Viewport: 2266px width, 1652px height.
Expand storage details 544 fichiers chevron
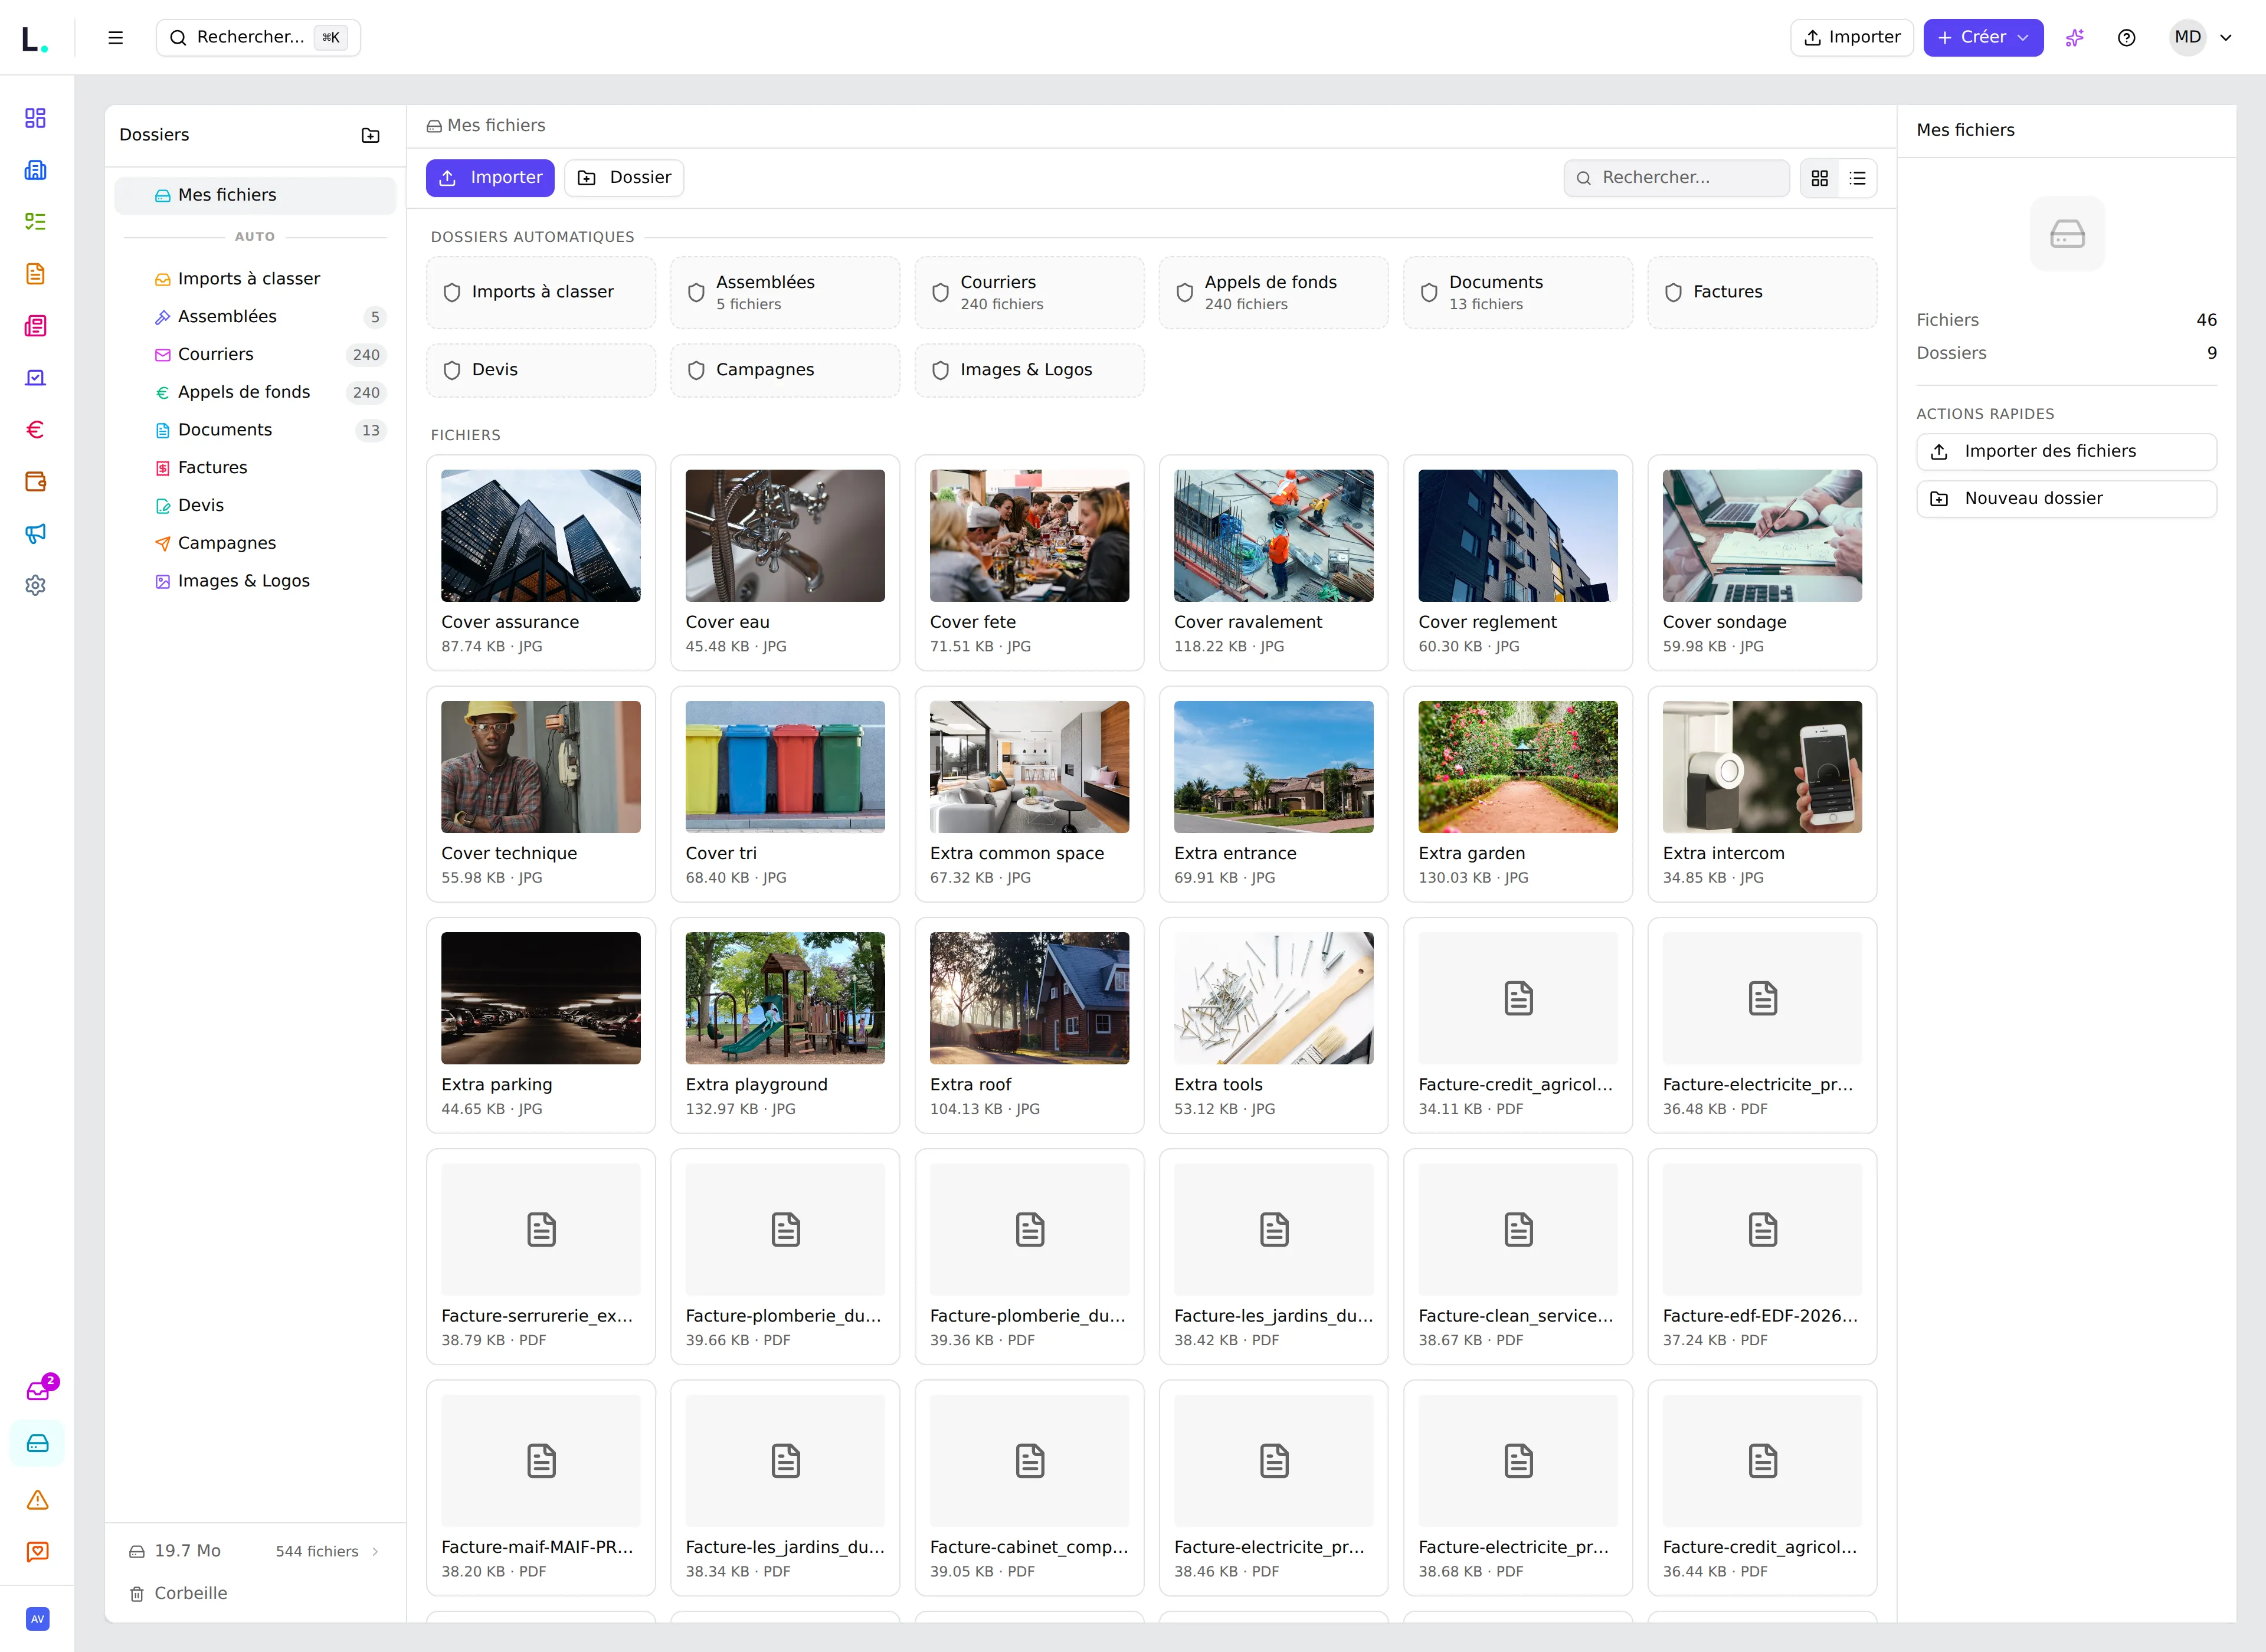click(x=375, y=1552)
